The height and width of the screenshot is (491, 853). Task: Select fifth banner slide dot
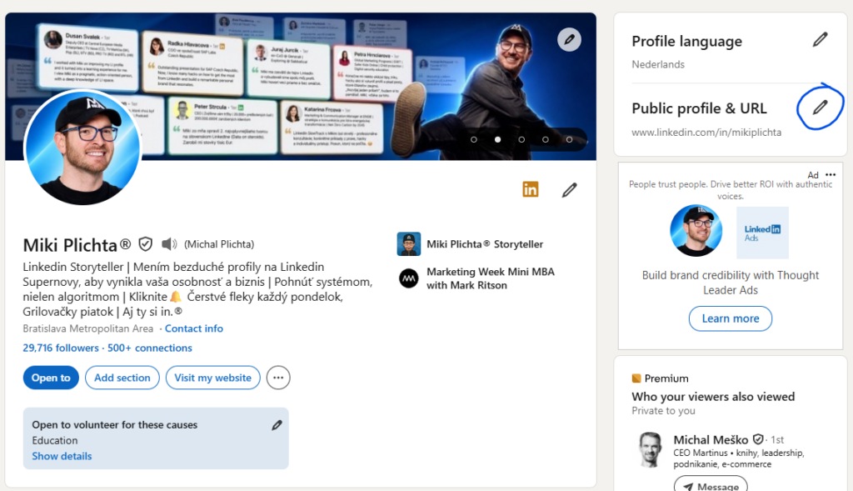click(569, 139)
